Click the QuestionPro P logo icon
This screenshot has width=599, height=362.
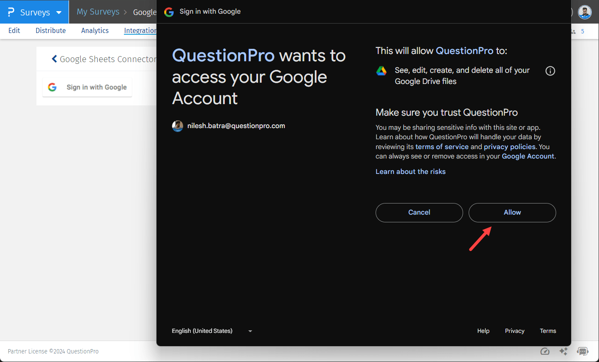(x=11, y=12)
